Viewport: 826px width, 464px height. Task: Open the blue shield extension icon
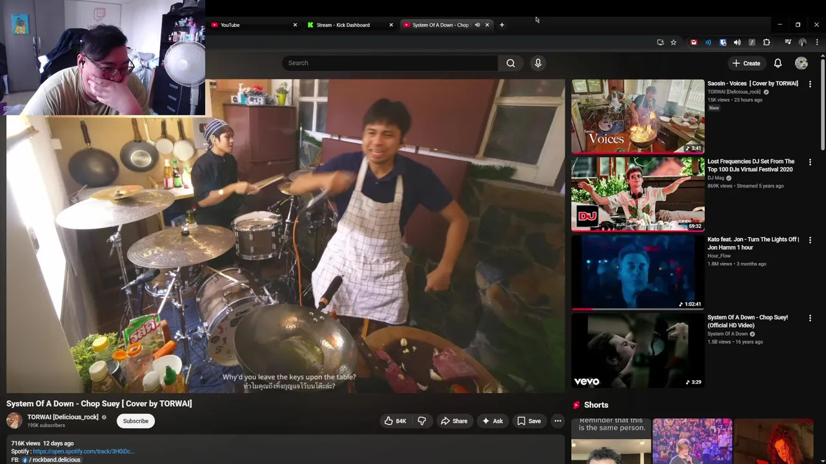[x=723, y=43]
